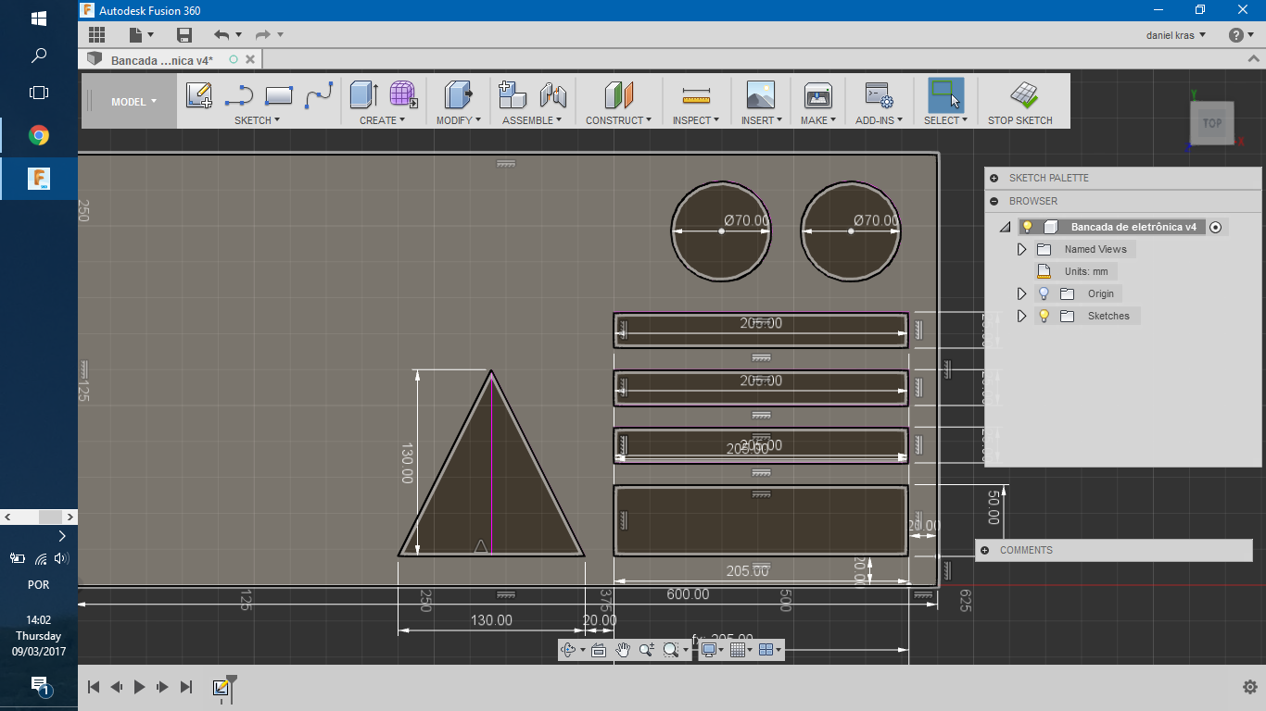Collapse the Bancada de eletrônica v4 root node
This screenshot has height=711, width=1266.
(1006, 227)
